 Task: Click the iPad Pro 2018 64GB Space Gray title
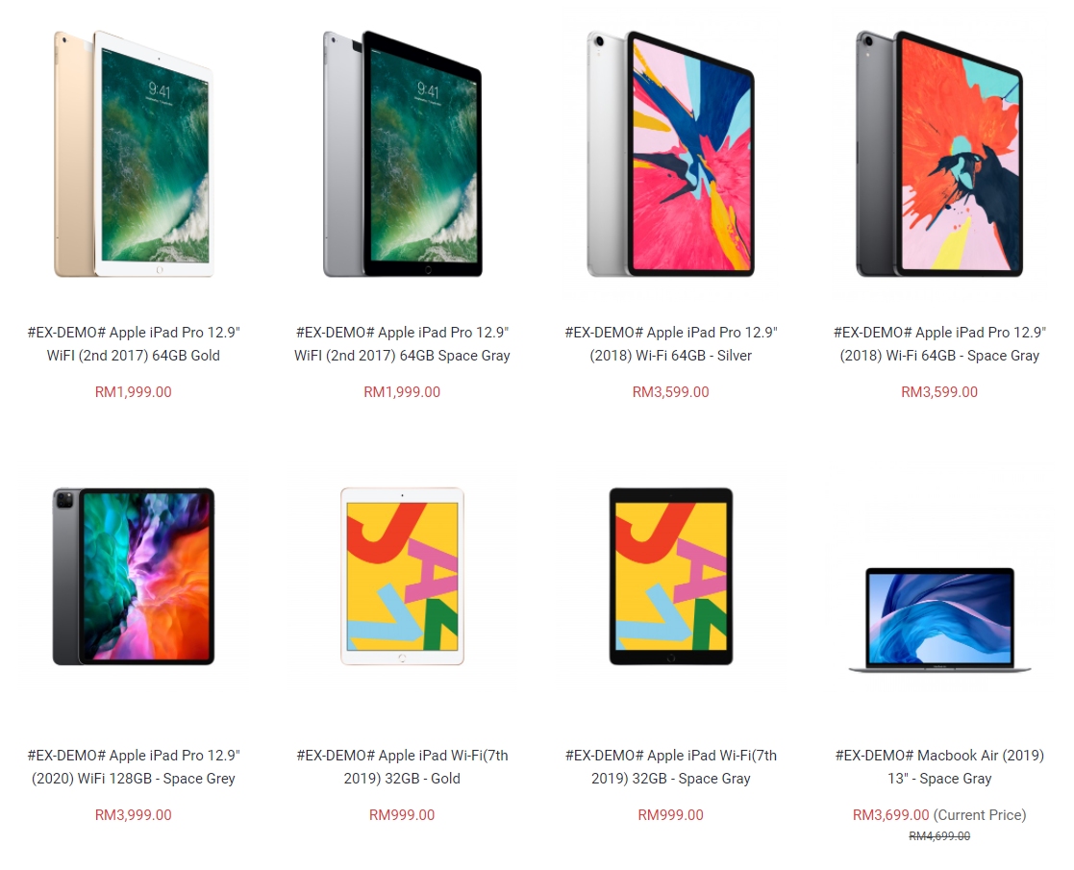939,344
